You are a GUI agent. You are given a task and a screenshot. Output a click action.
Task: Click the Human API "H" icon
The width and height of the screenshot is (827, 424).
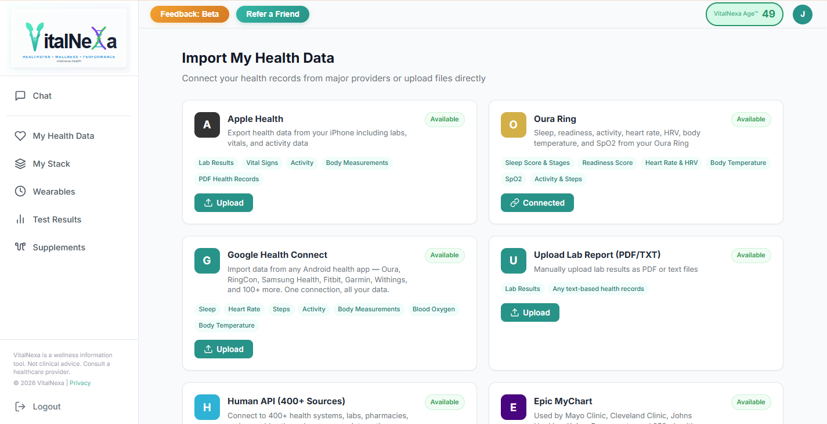pos(207,407)
